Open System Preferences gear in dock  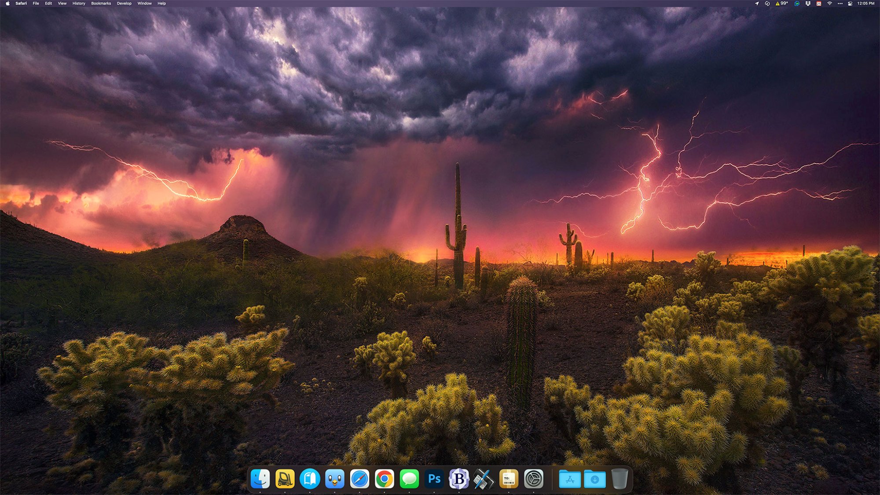point(534,479)
